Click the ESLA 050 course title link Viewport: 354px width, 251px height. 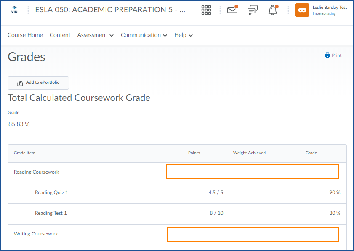point(110,10)
